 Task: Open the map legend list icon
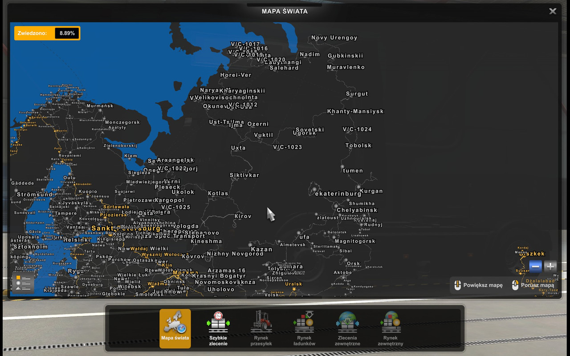tap(23, 283)
